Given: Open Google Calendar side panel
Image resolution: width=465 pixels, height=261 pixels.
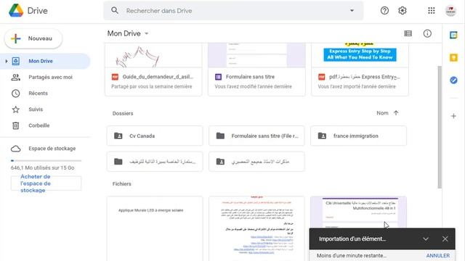Looking at the screenshot, I should coord(453,35).
